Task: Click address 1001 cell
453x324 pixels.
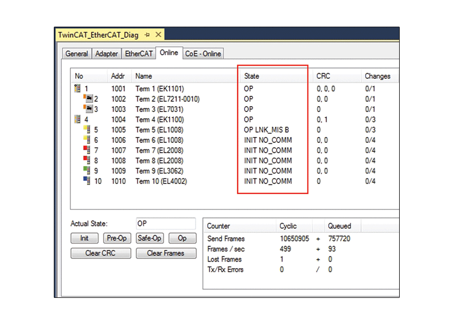Action: tap(118, 88)
